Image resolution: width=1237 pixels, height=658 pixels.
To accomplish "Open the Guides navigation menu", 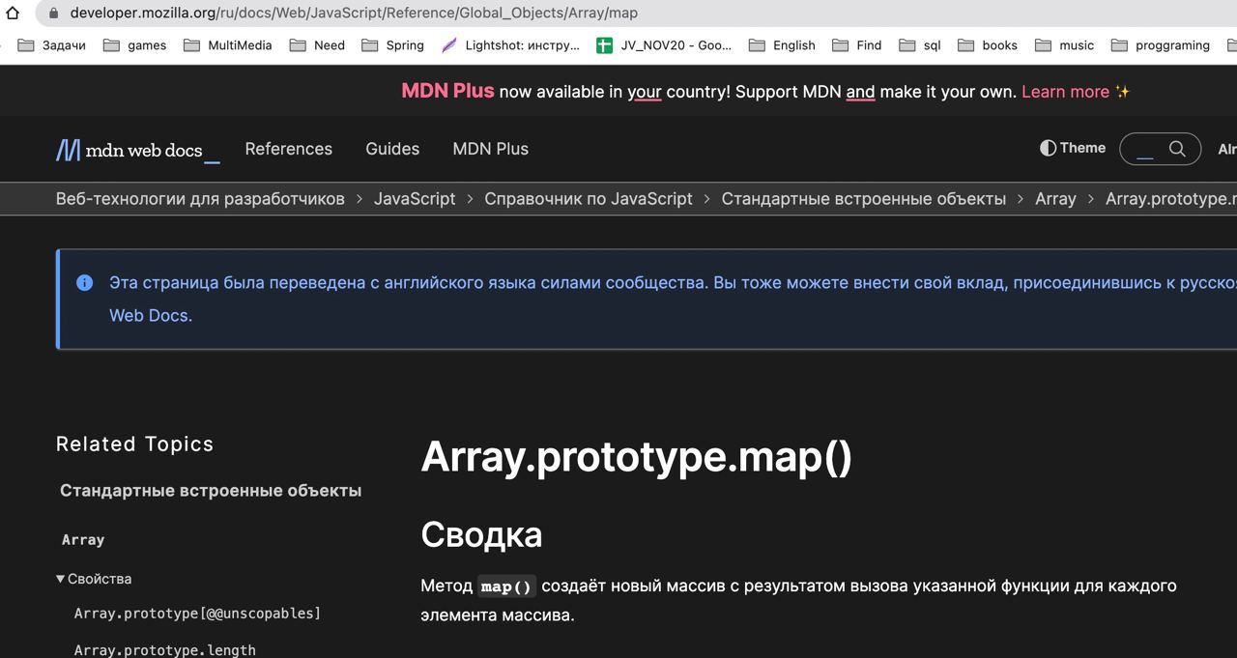I will (x=392, y=149).
